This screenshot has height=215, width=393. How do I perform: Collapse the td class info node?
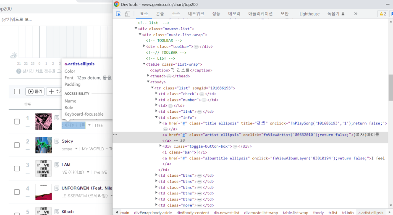coord(156,117)
